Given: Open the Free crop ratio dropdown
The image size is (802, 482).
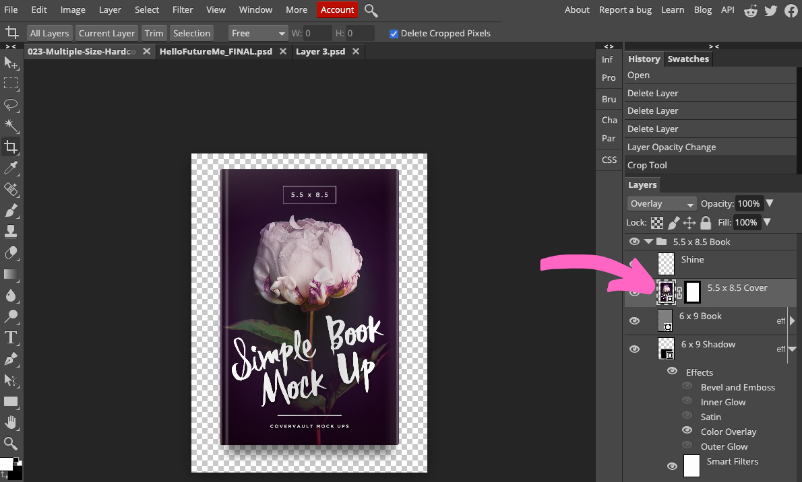Looking at the screenshot, I should (x=258, y=34).
